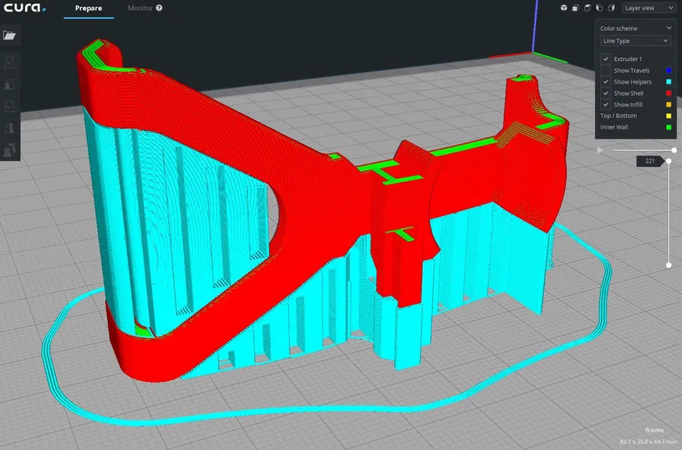
Task: Uncheck the Show Shell checkbox
Action: pyautogui.click(x=606, y=93)
